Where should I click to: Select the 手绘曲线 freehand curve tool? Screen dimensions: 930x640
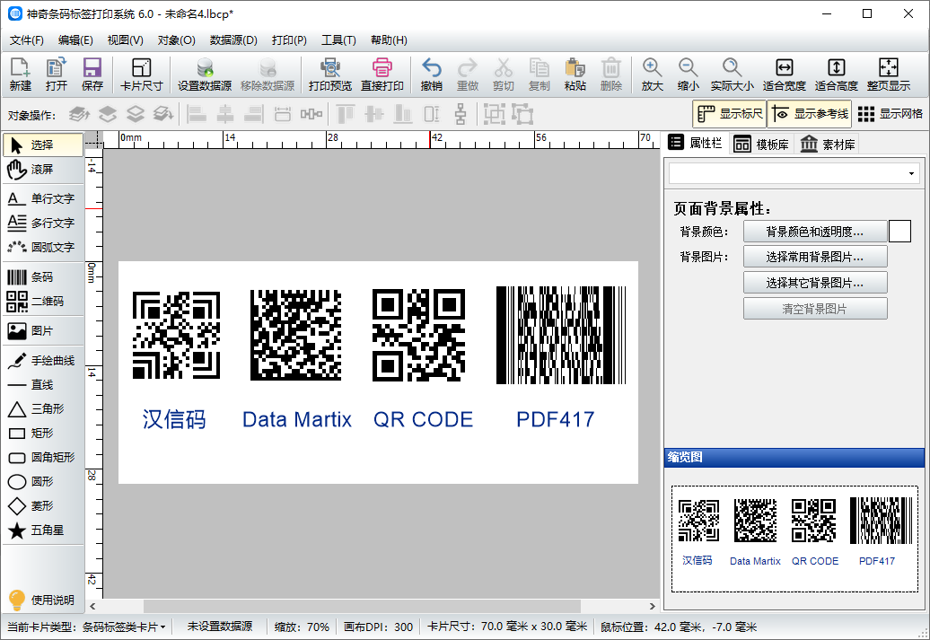43,361
